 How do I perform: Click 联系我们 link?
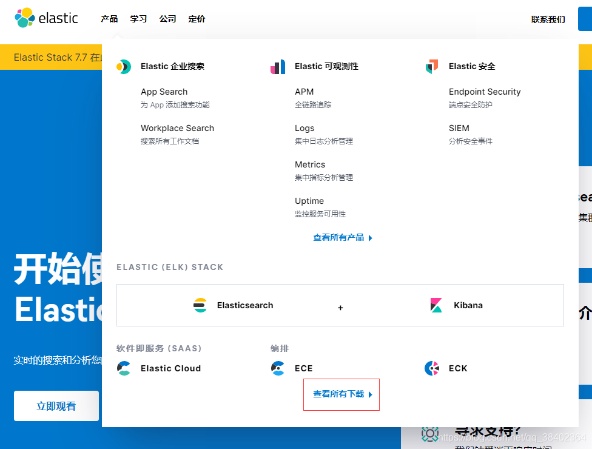[x=548, y=19]
